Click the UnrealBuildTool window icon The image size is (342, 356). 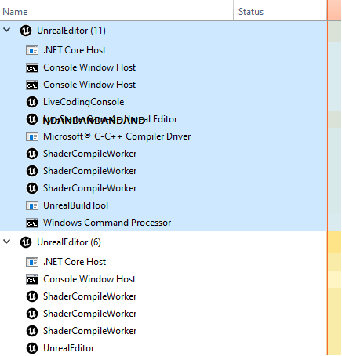(x=32, y=205)
